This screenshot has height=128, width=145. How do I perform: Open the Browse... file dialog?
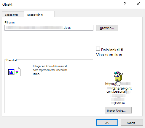click(x=107, y=28)
